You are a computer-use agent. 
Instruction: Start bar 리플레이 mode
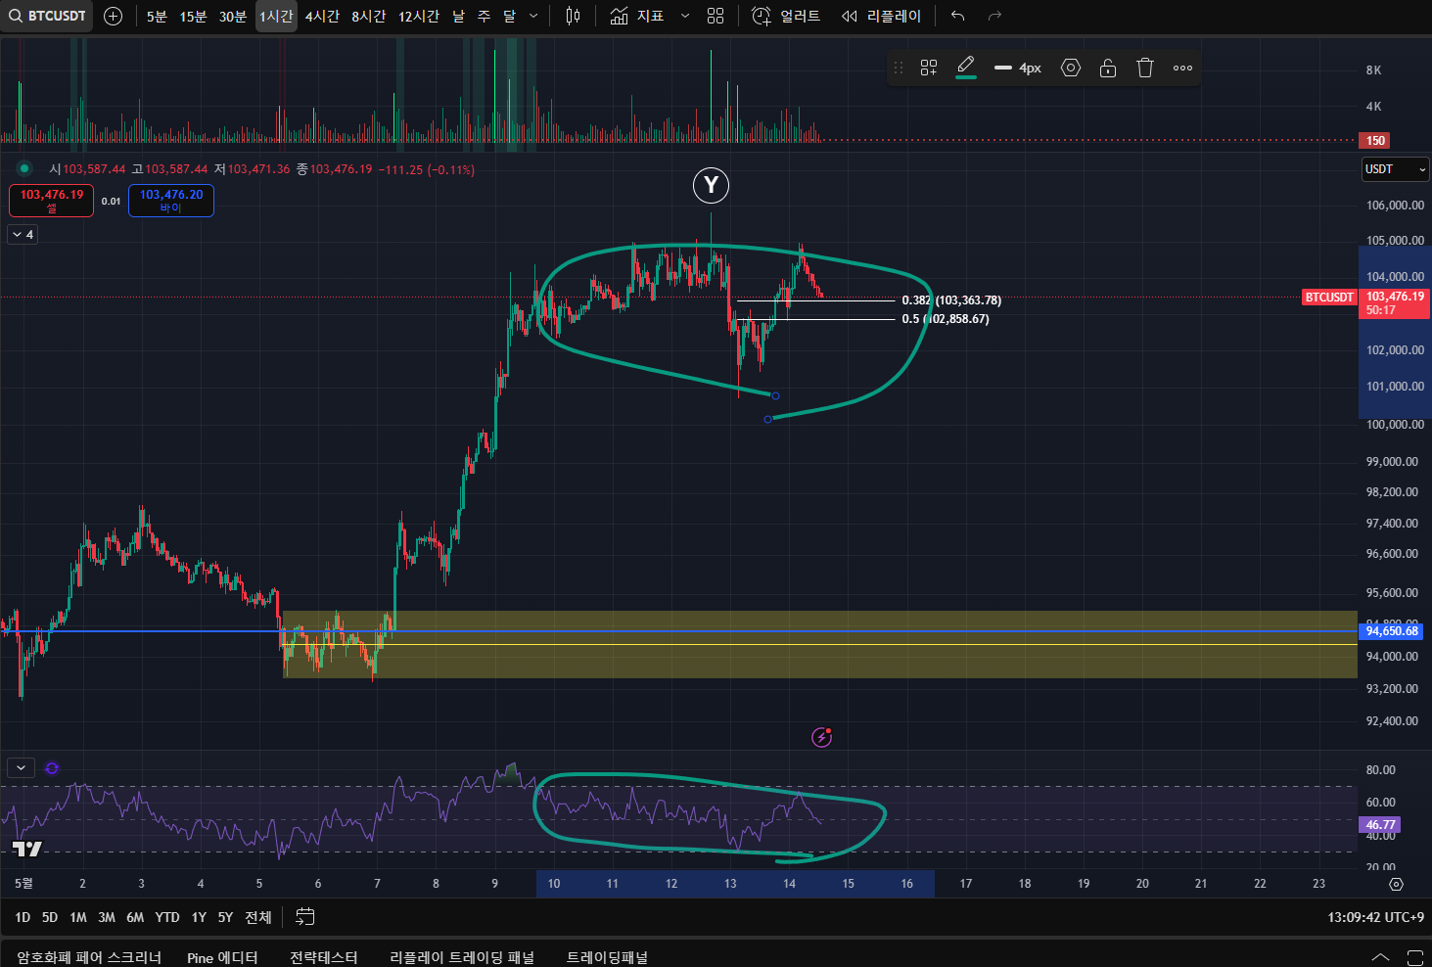(x=882, y=16)
